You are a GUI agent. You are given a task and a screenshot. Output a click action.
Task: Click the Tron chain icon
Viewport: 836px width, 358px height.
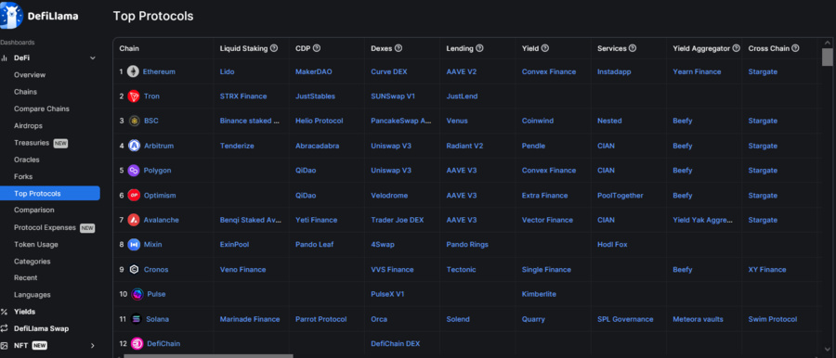(134, 96)
